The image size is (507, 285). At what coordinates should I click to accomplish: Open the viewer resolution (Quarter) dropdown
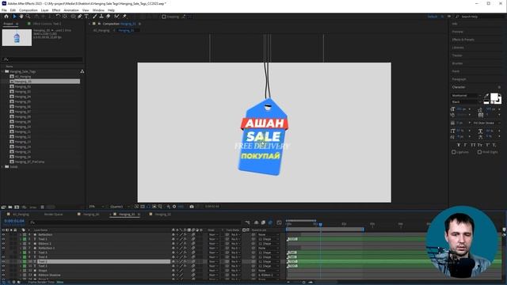click(x=120, y=207)
